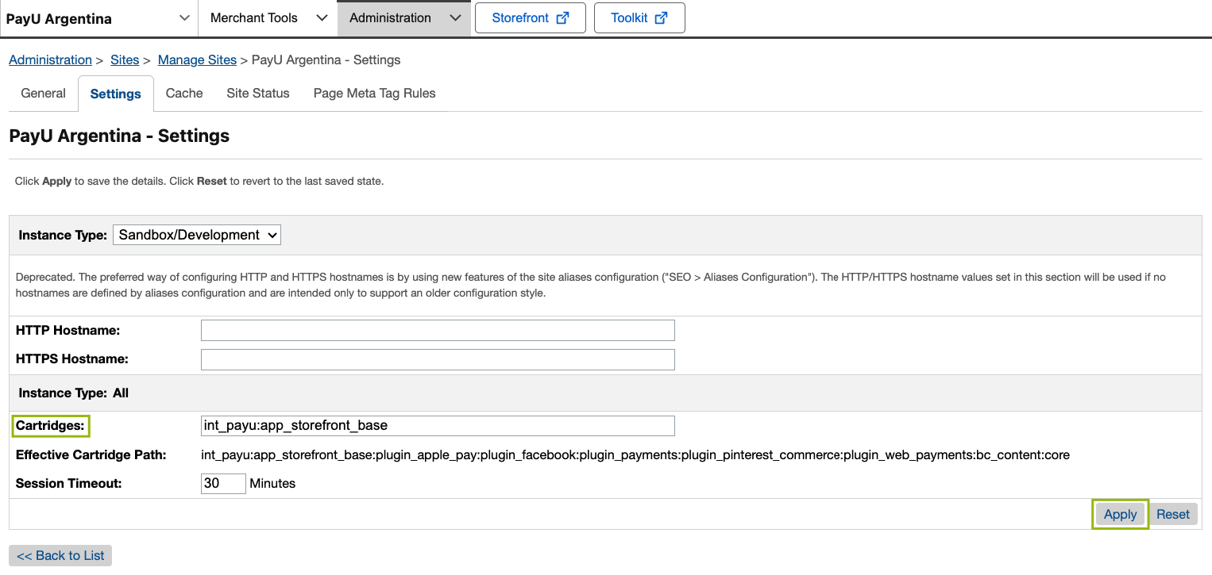Go to the Sites breadcrumb link

tap(125, 60)
